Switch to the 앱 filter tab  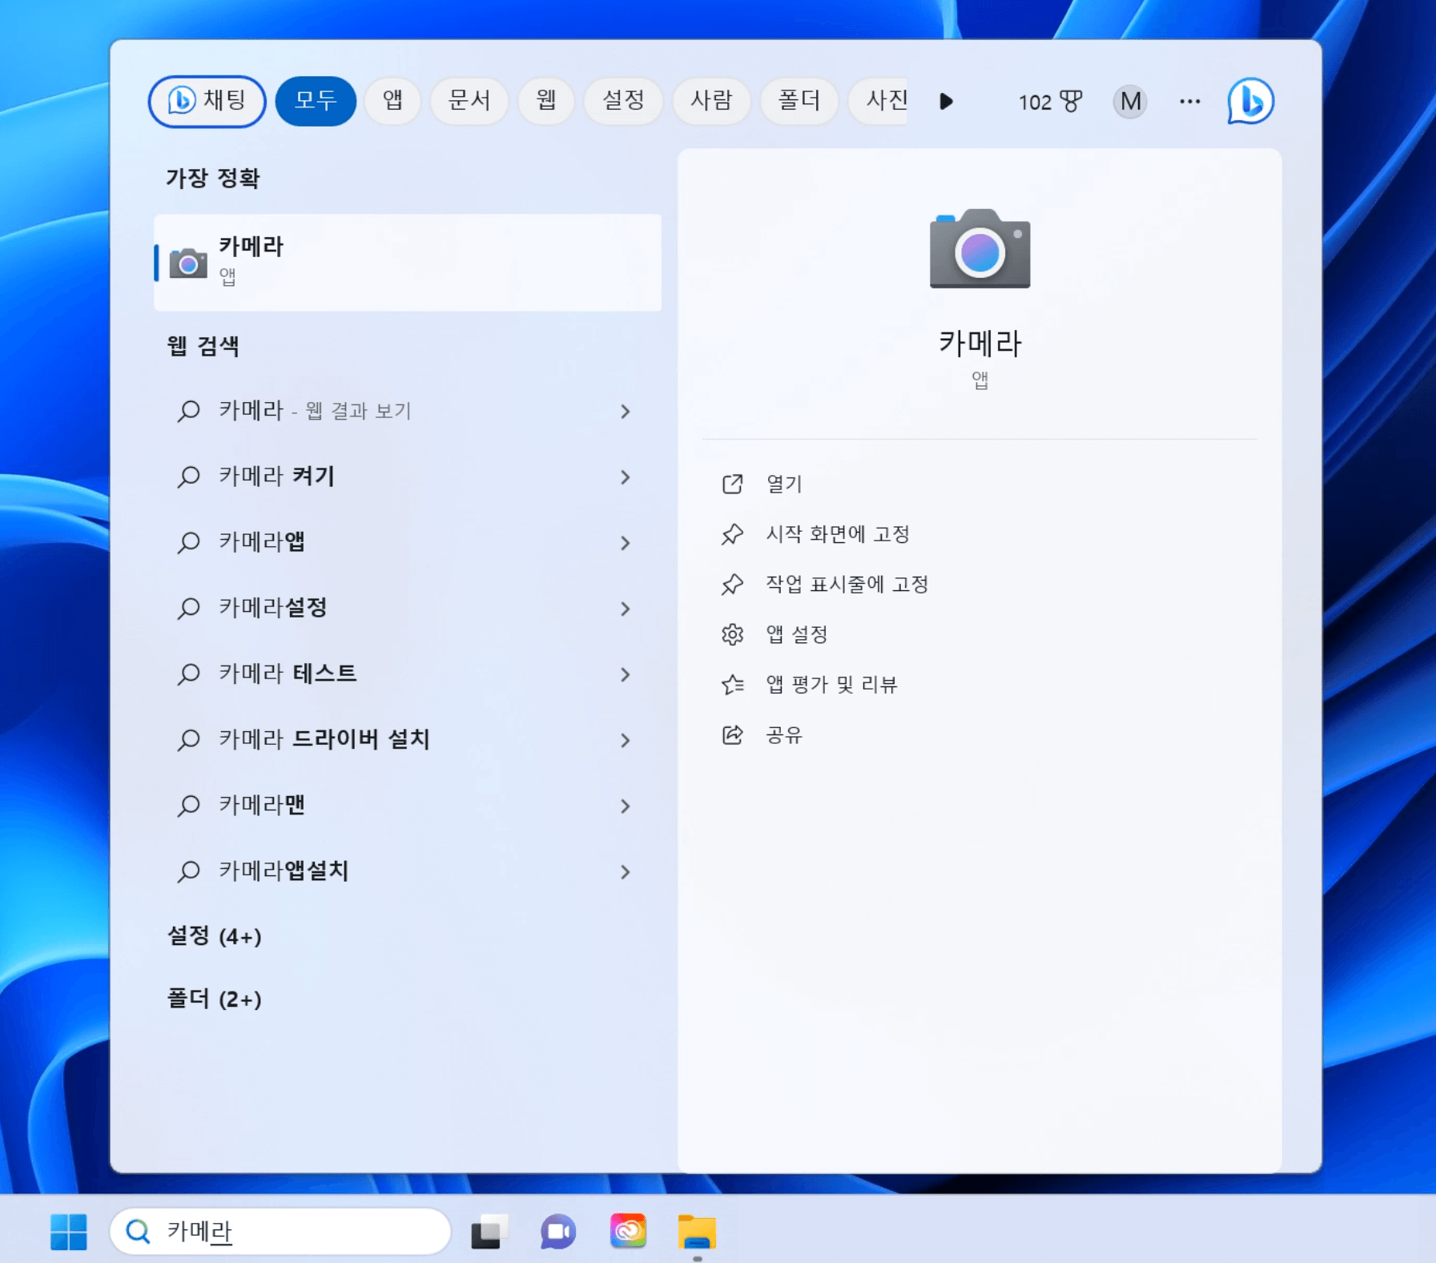392,102
